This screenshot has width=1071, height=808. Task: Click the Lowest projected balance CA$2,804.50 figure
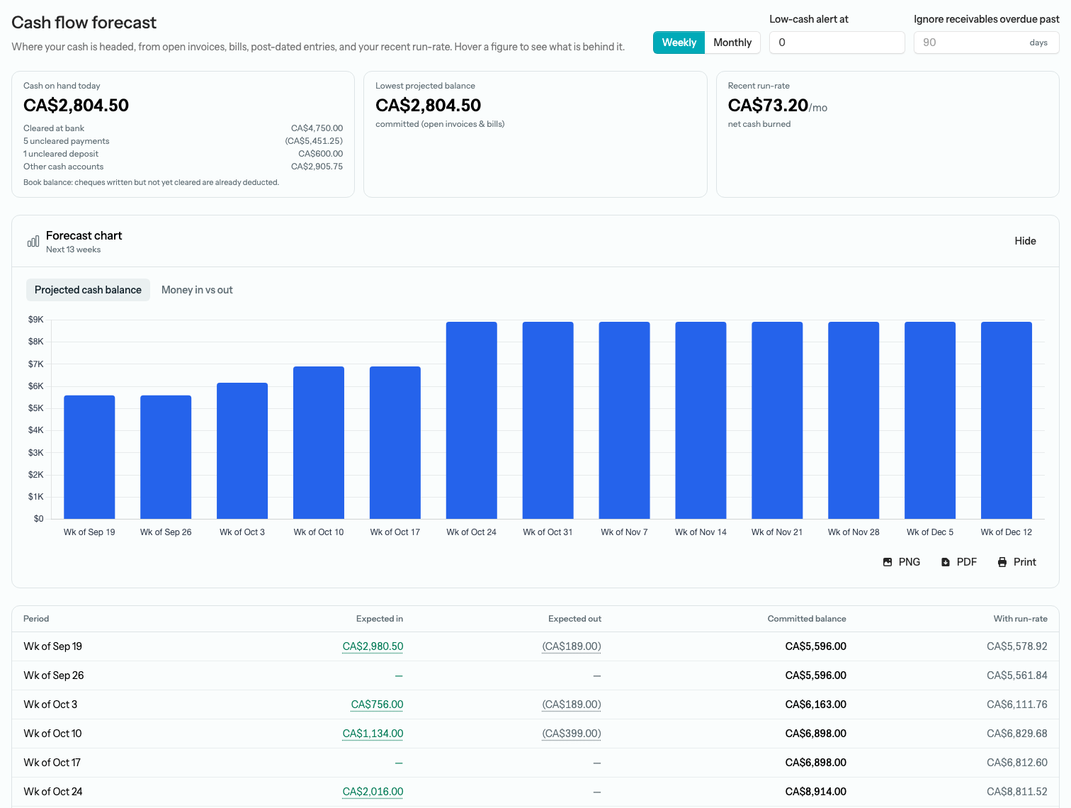click(428, 106)
